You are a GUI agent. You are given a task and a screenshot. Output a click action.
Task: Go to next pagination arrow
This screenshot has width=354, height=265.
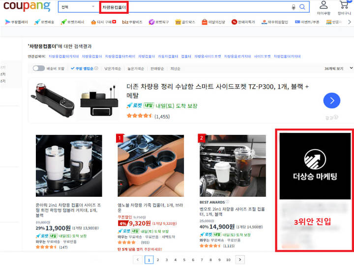[x=240, y=260]
